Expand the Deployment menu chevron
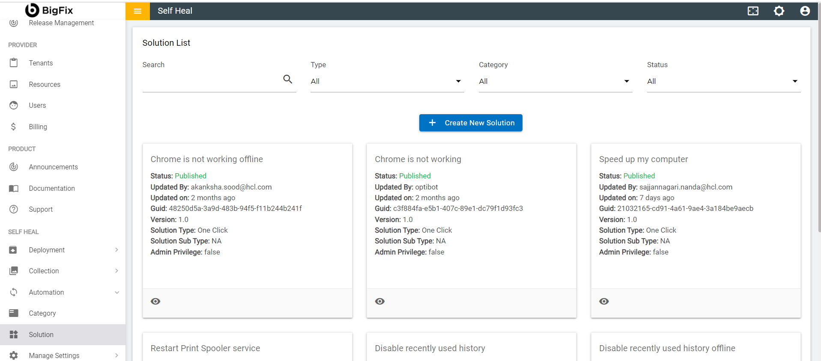821x361 pixels. 116,250
